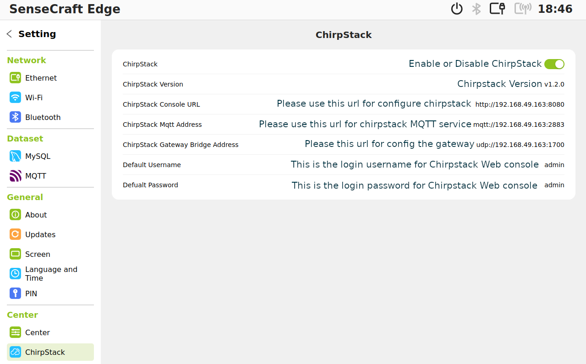This screenshot has height=364, width=586.
Task: Open PIN settings
Action: click(50, 293)
